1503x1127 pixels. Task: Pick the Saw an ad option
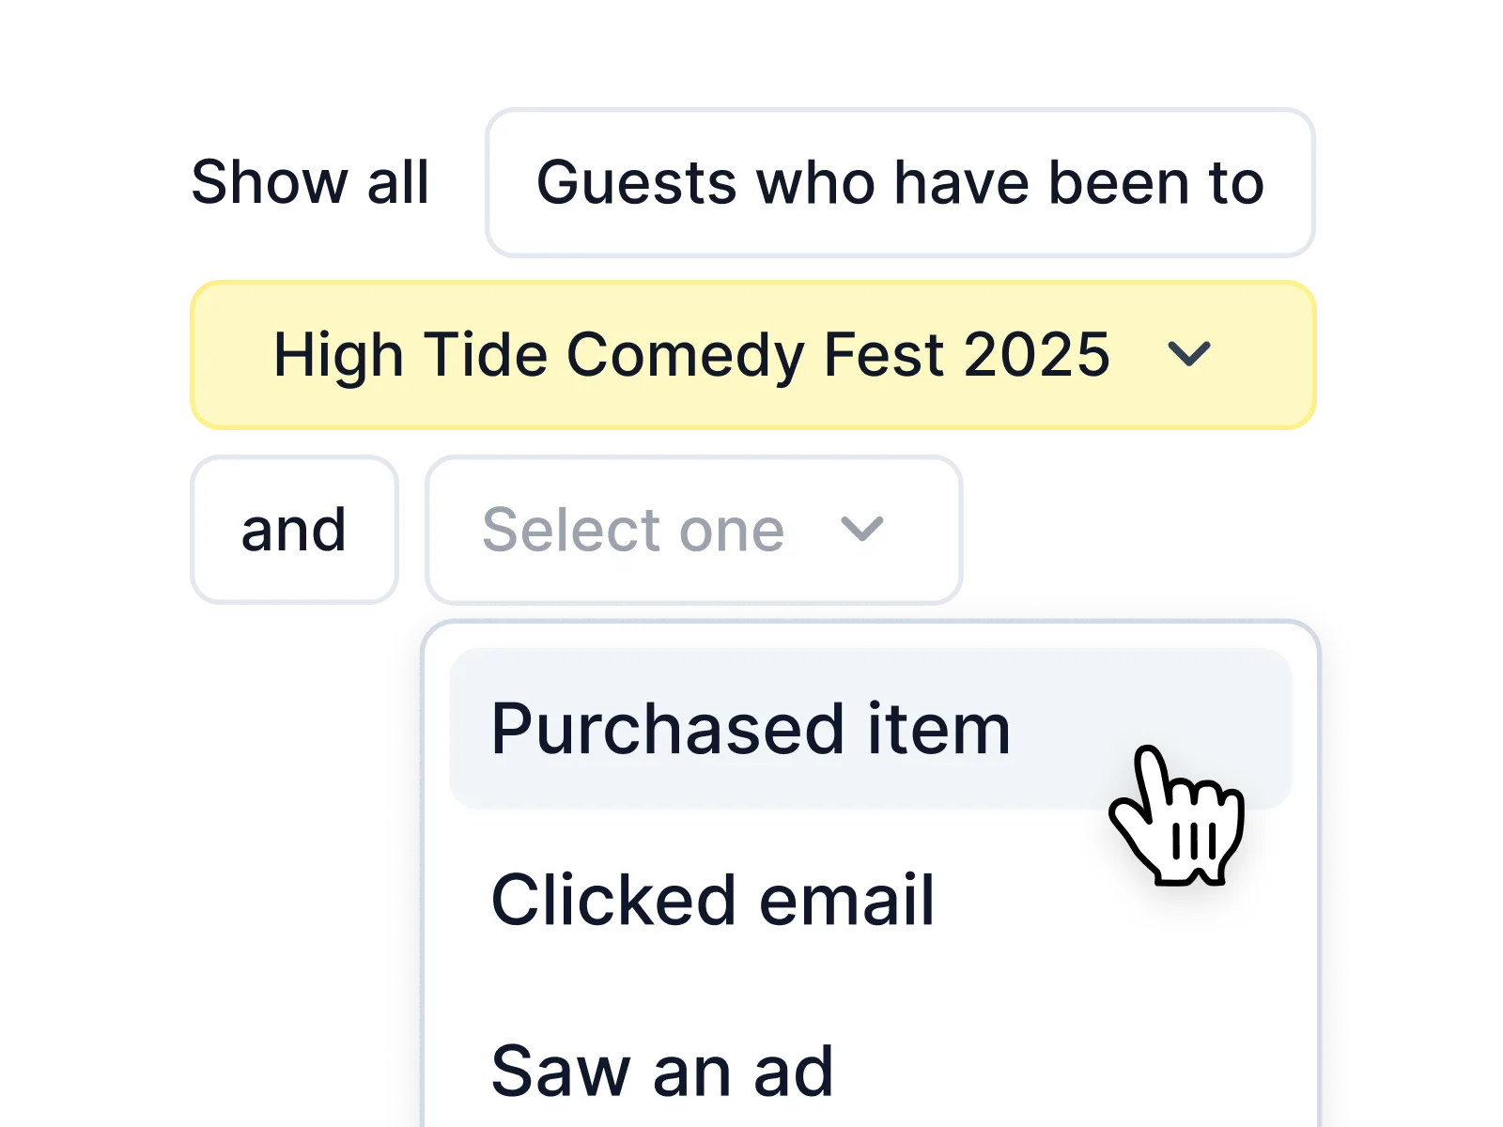(662, 1071)
